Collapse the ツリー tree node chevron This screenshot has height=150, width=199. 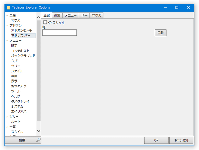tap(7, 117)
